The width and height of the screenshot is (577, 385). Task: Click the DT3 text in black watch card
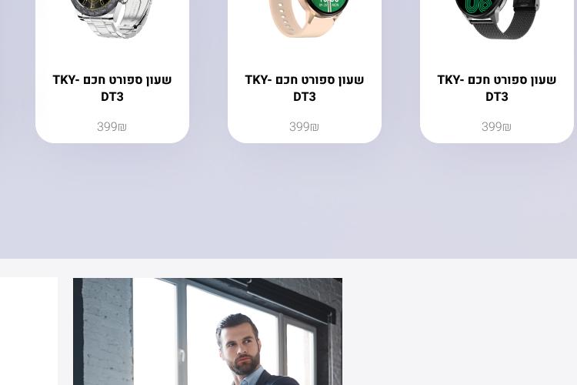(x=497, y=97)
